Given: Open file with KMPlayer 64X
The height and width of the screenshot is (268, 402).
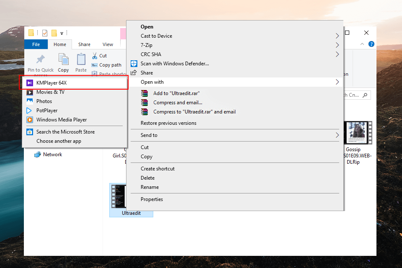Looking at the screenshot, I should (52, 83).
